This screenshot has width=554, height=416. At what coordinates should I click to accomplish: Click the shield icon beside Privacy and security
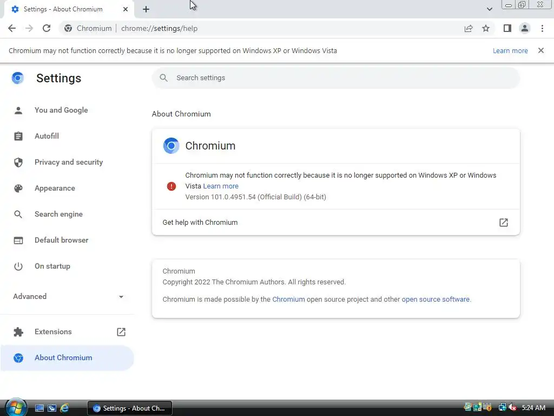(x=18, y=162)
